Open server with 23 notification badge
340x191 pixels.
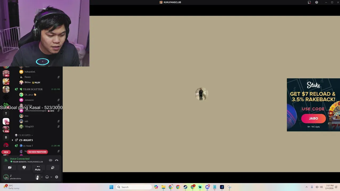click(6, 121)
